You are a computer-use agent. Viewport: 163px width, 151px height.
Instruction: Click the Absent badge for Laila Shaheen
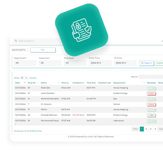151,93
